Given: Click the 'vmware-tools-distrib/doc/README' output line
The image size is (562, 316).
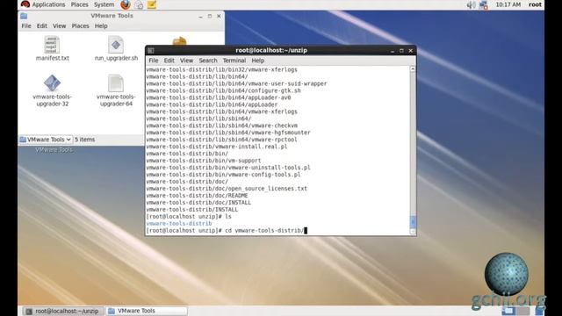Looking at the screenshot, I should (197, 196).
